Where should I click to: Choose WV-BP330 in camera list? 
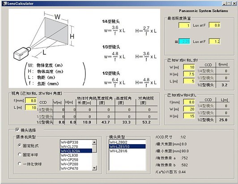[x=76, y=142]
